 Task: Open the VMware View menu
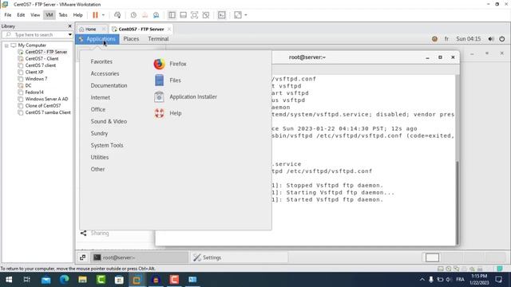(x=35, y=15)
